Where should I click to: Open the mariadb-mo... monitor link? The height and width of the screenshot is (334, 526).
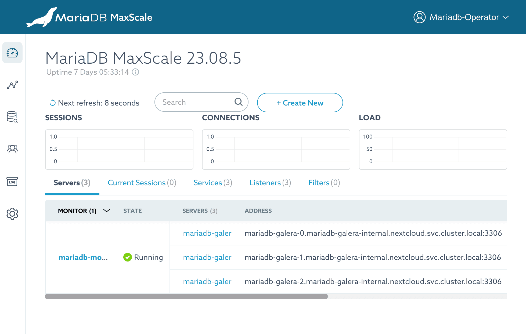83,257
